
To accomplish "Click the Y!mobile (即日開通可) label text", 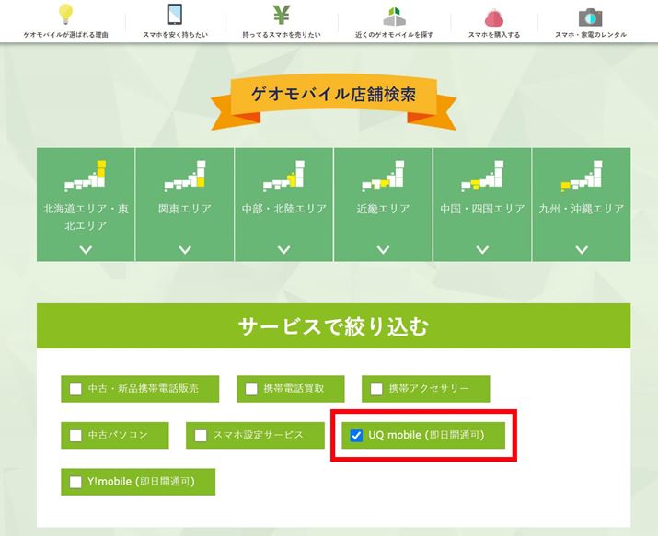I will click(x=142, y=482).
